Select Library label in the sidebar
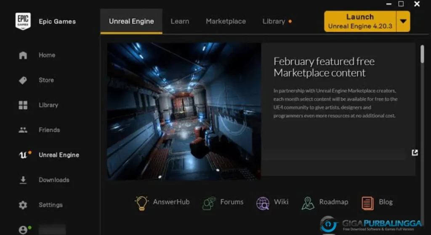 [48, 105]
